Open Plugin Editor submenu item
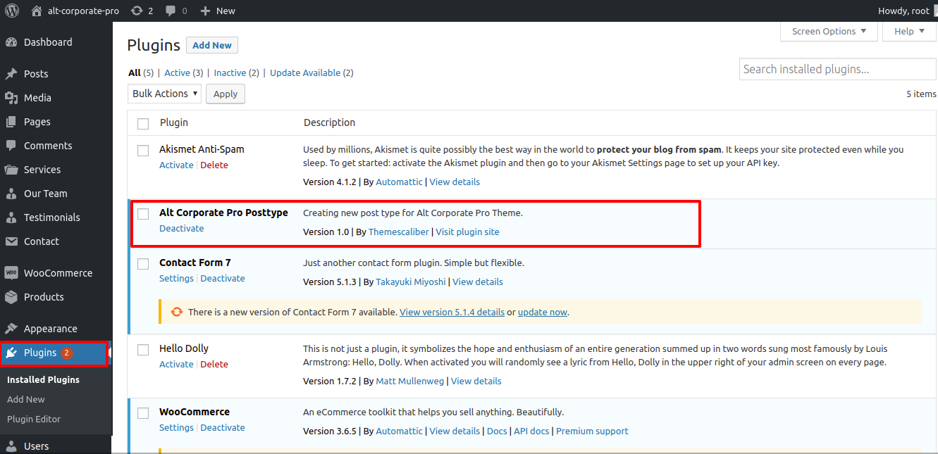 point(34,419)
